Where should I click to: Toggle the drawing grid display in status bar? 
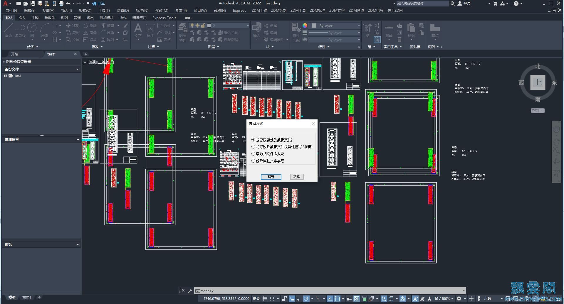[x=265, y=299]
